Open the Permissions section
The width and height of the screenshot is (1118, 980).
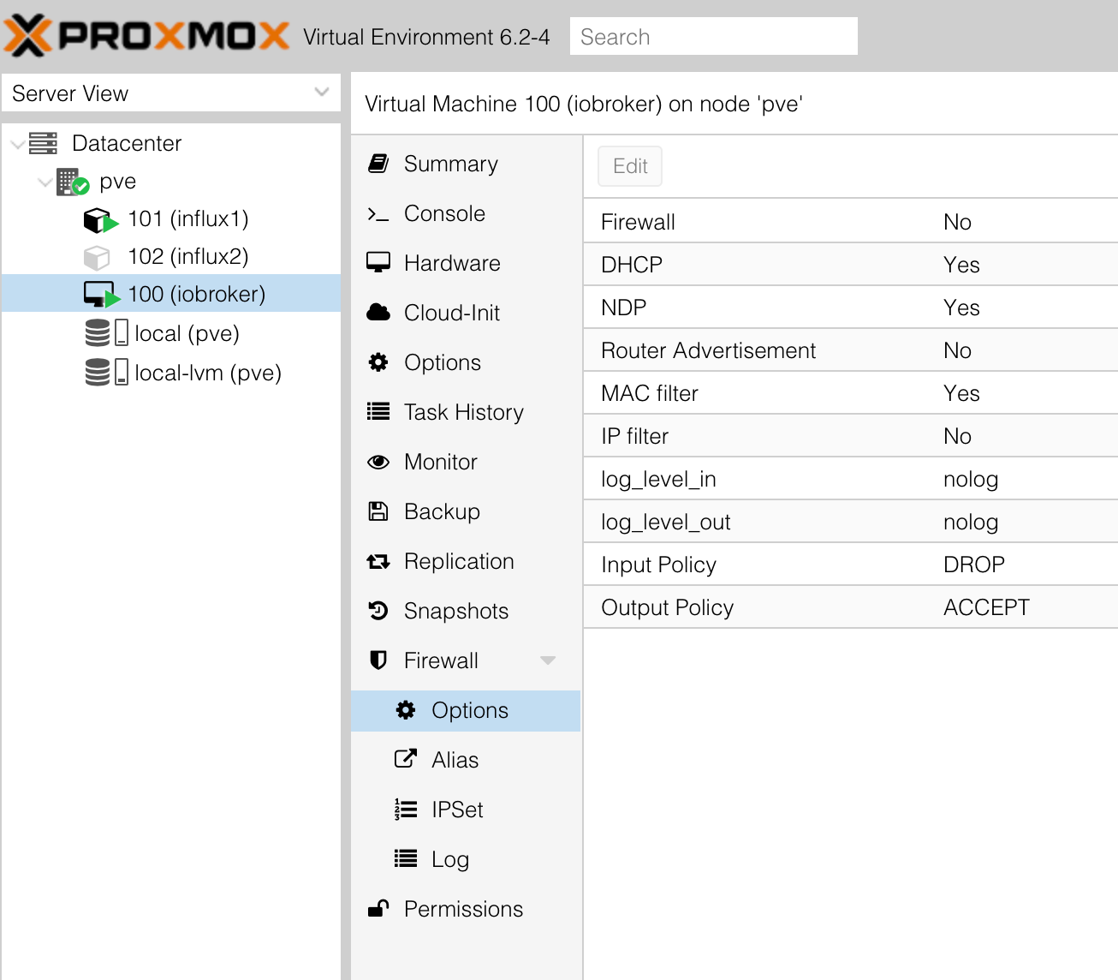tap(466, 909)
